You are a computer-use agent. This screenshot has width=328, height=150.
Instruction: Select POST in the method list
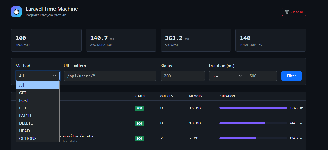[x=38, y=100]
